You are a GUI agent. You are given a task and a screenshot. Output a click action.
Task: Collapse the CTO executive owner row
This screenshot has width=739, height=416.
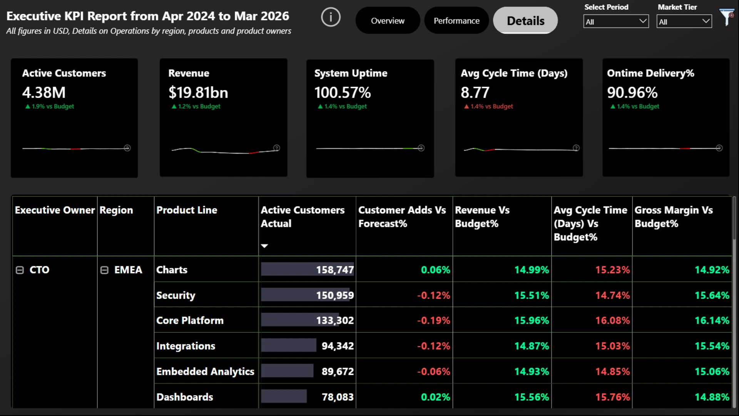[20, 270]
